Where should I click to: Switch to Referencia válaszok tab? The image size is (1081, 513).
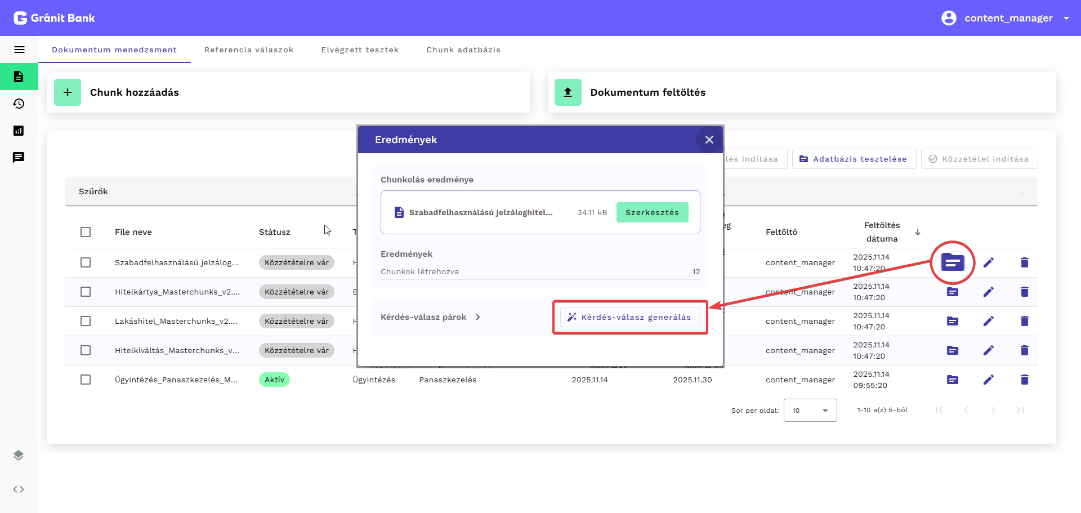[x=249, y=50]
